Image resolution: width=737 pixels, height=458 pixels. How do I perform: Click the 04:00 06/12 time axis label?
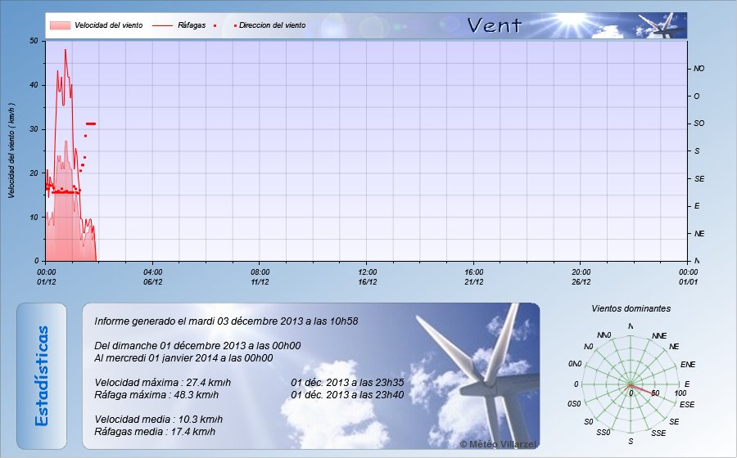pos(153,276)
